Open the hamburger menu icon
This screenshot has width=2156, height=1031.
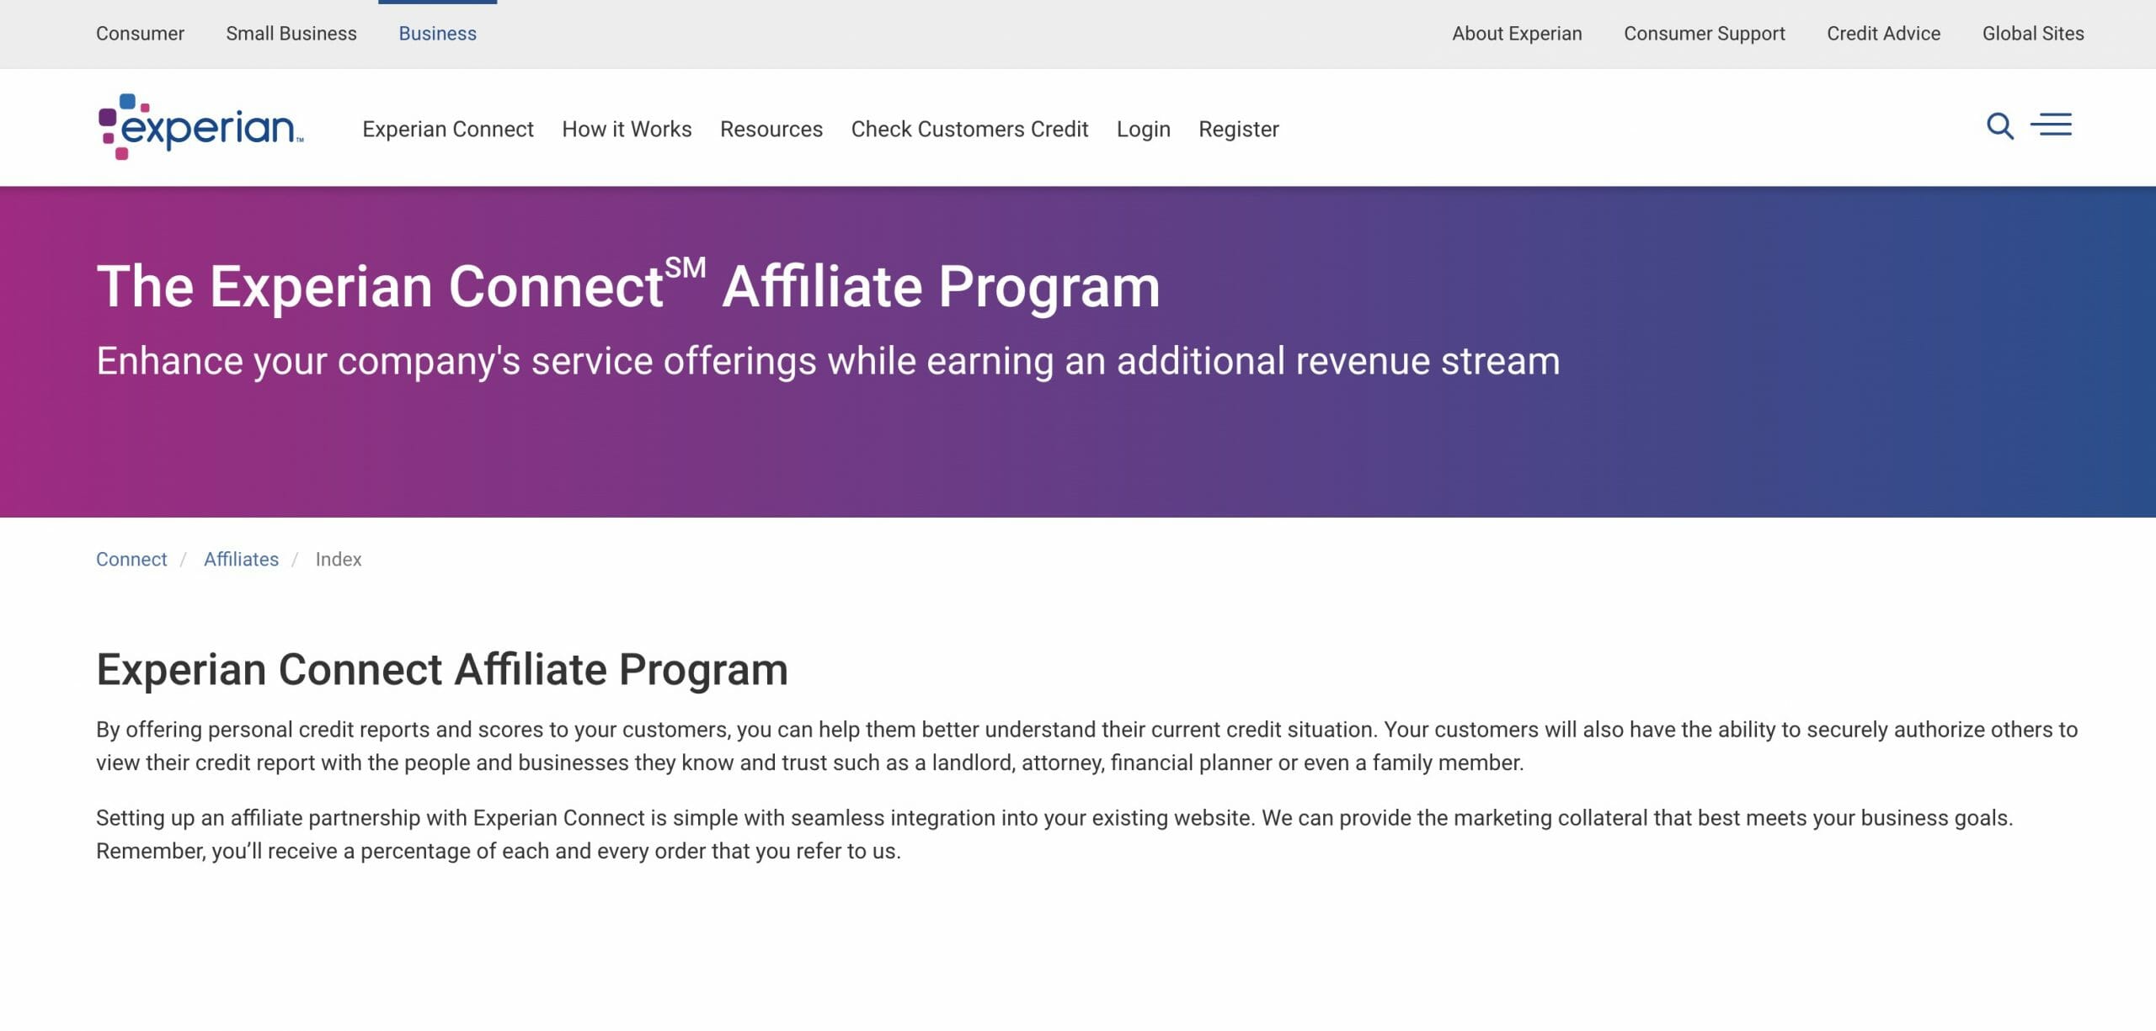2051,125
